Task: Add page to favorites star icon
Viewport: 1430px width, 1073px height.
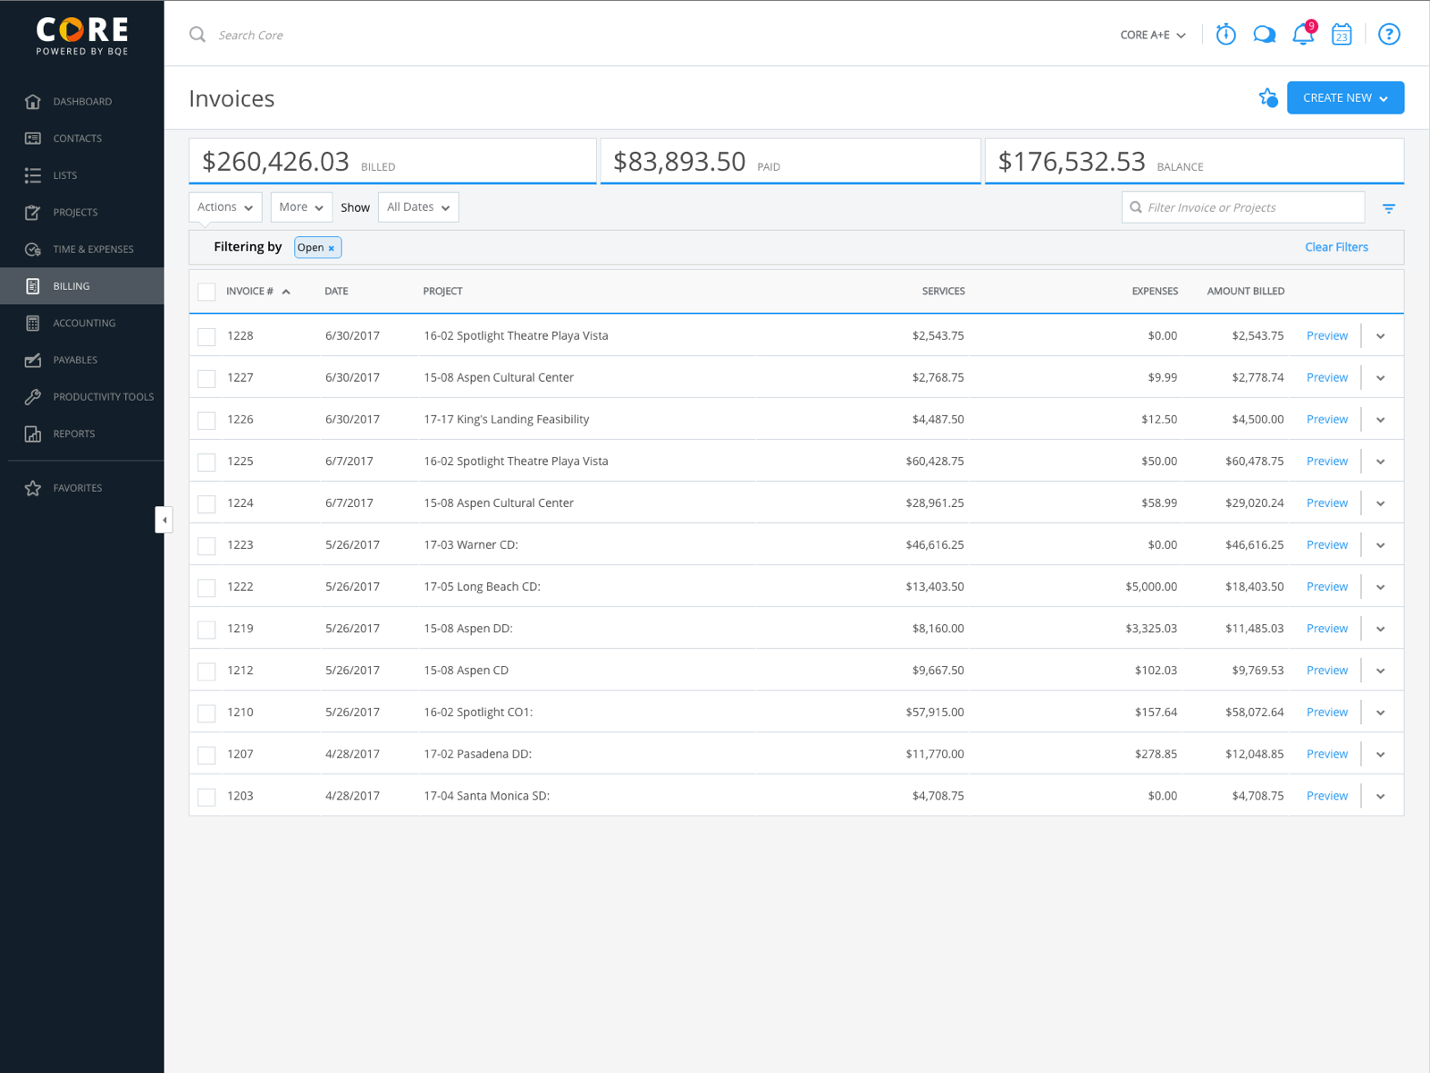Action: (x=1267, y=97)
